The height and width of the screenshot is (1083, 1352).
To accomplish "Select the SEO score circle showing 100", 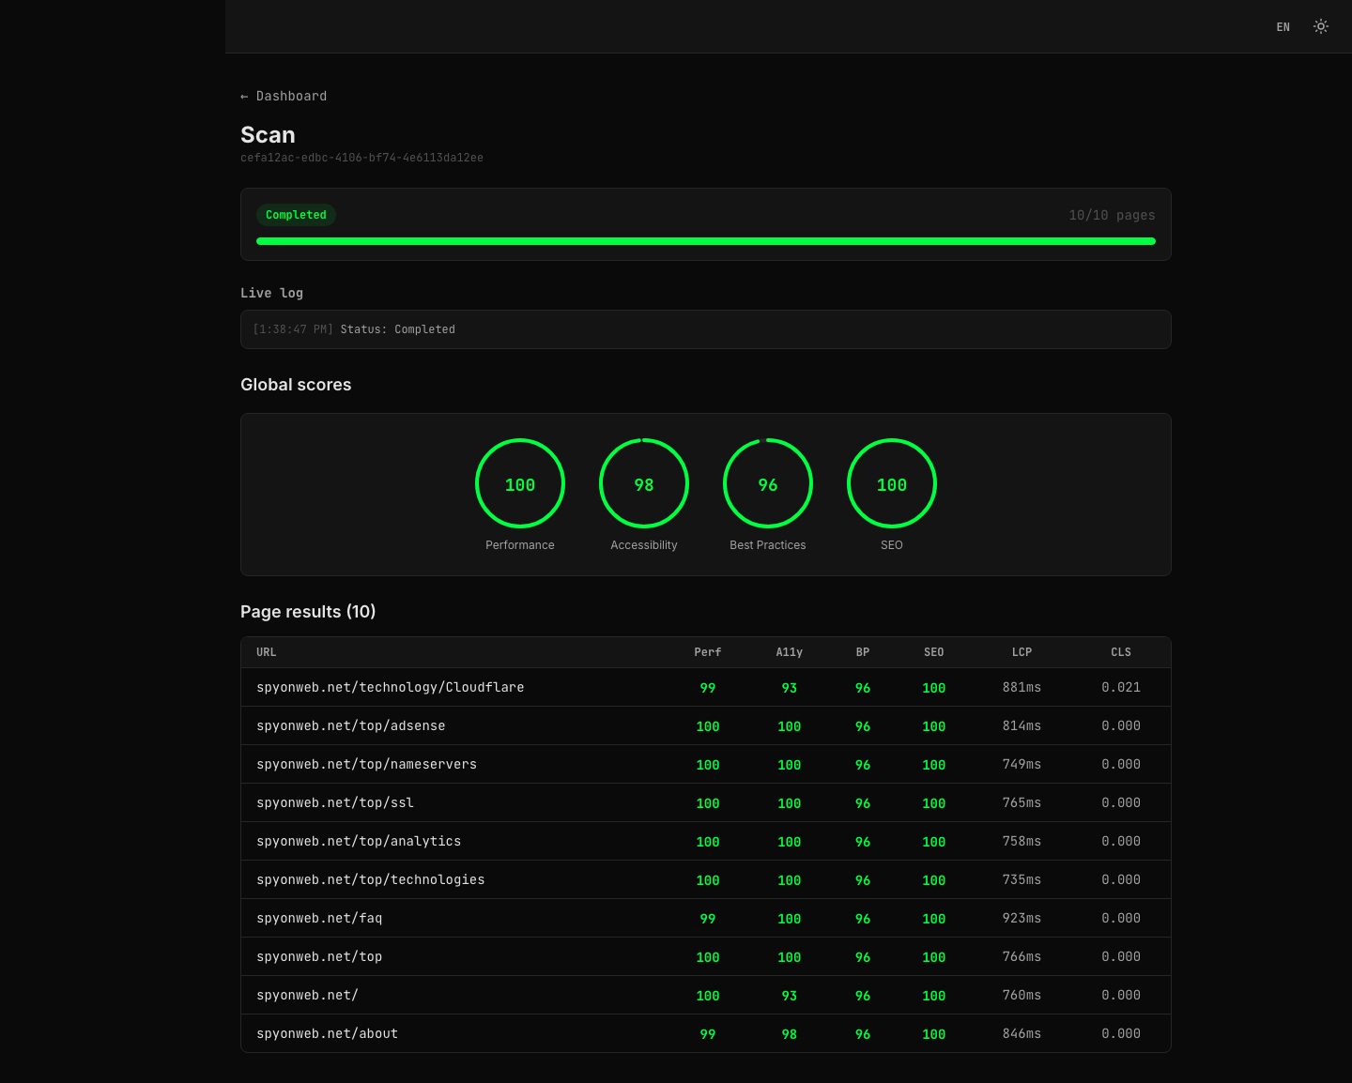I will tap(891, 483).
